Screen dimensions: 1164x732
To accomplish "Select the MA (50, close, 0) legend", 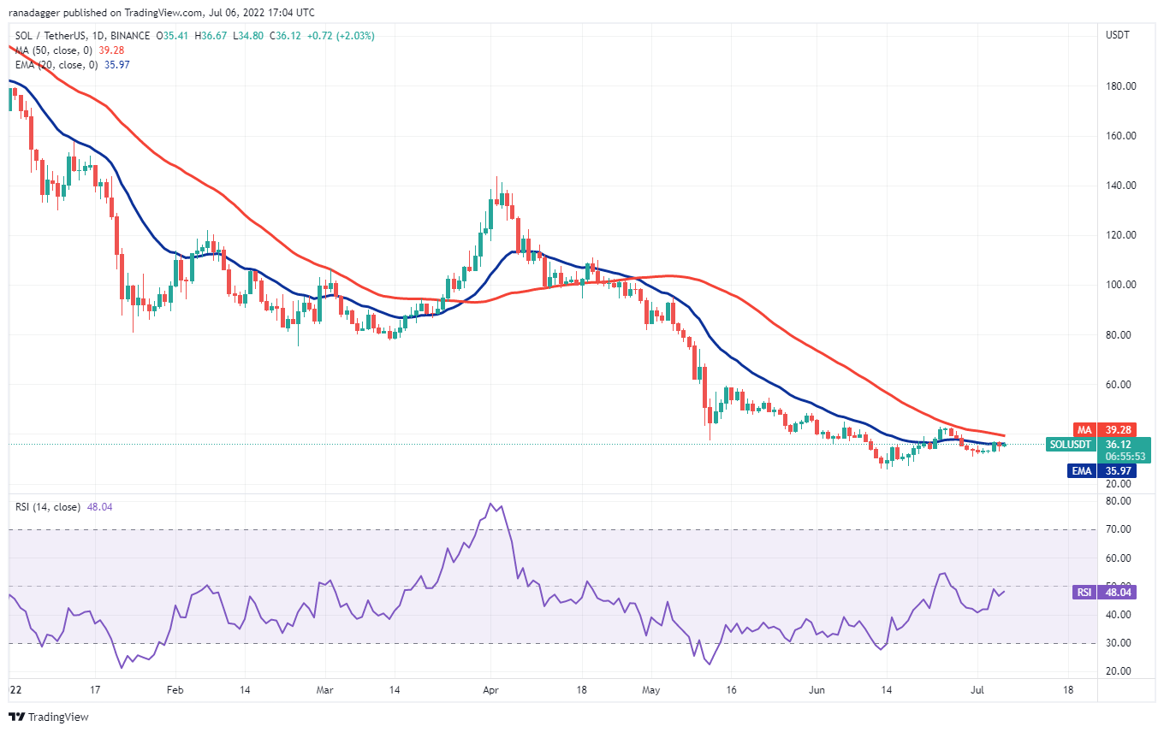I will [x=60, y=50].
